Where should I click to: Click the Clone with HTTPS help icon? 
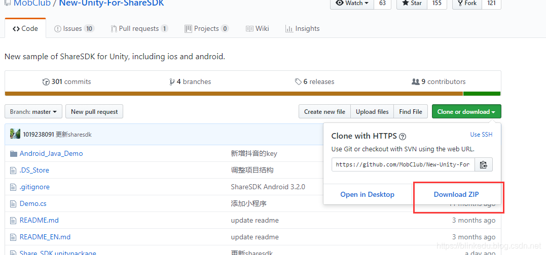pyautogui.click(x=403, y=136)
